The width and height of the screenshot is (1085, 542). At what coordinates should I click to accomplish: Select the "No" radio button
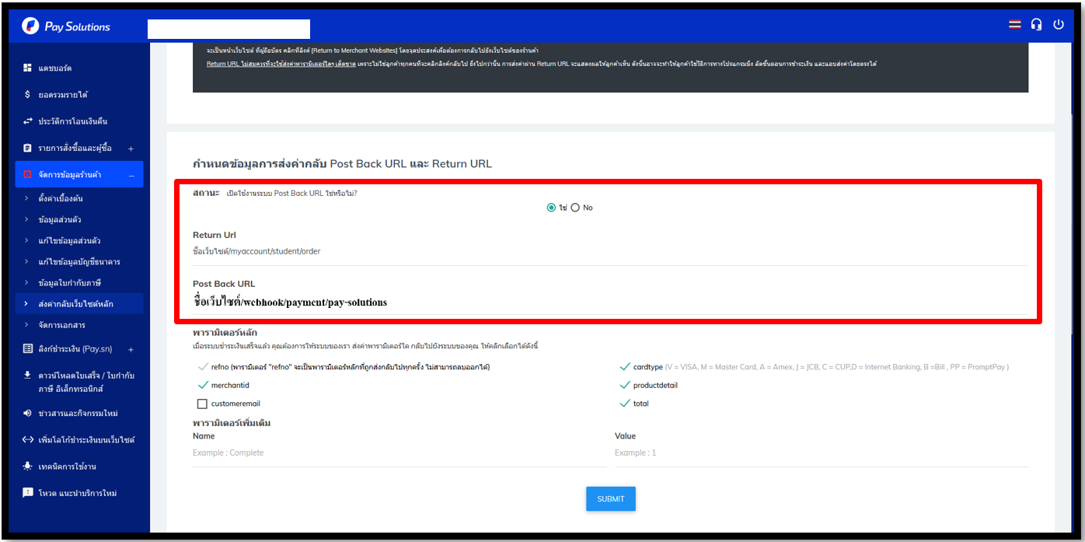coord(575,208)
